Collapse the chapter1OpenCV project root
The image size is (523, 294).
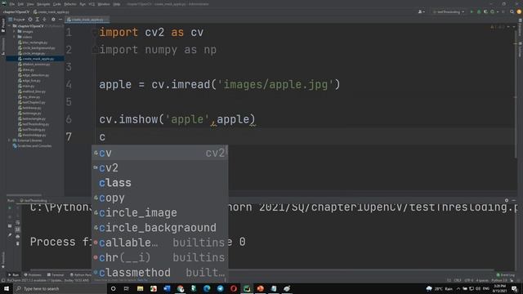point(9,26)
